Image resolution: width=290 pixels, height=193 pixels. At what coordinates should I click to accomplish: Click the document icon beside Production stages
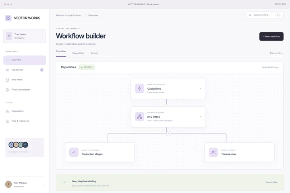click(x=7, y=90)
